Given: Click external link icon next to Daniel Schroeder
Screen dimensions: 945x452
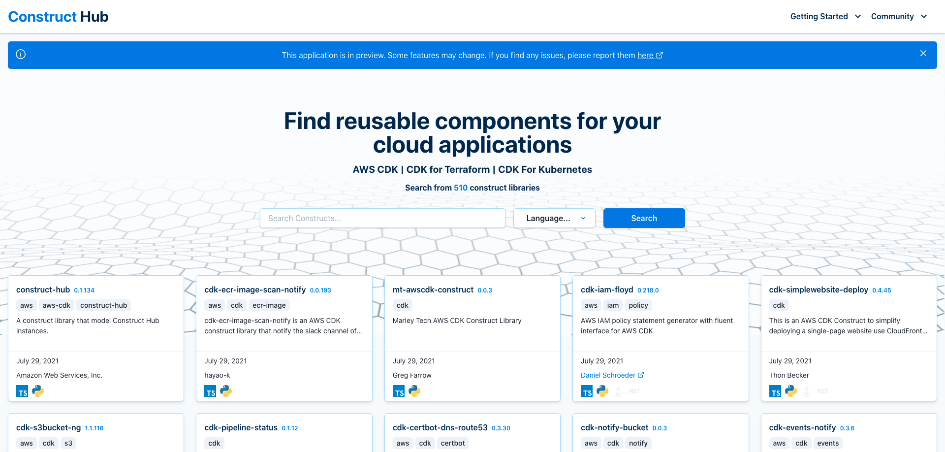Looking at the screenshot, I should (x=641, y=375).
